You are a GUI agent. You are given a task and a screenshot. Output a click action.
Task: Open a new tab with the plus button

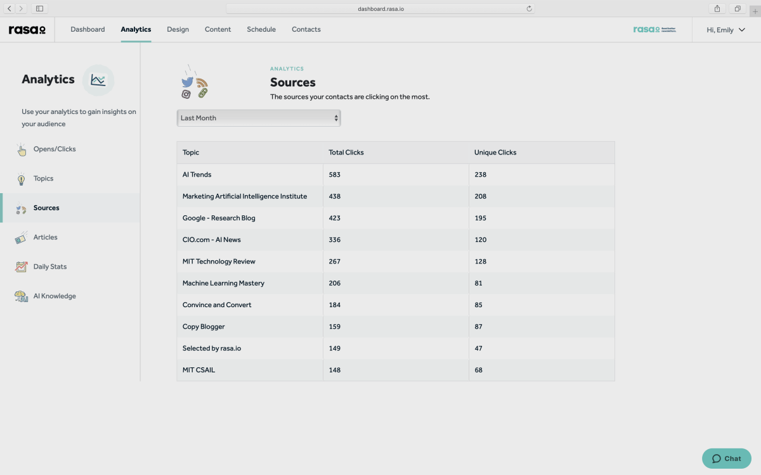pos(755,11)
